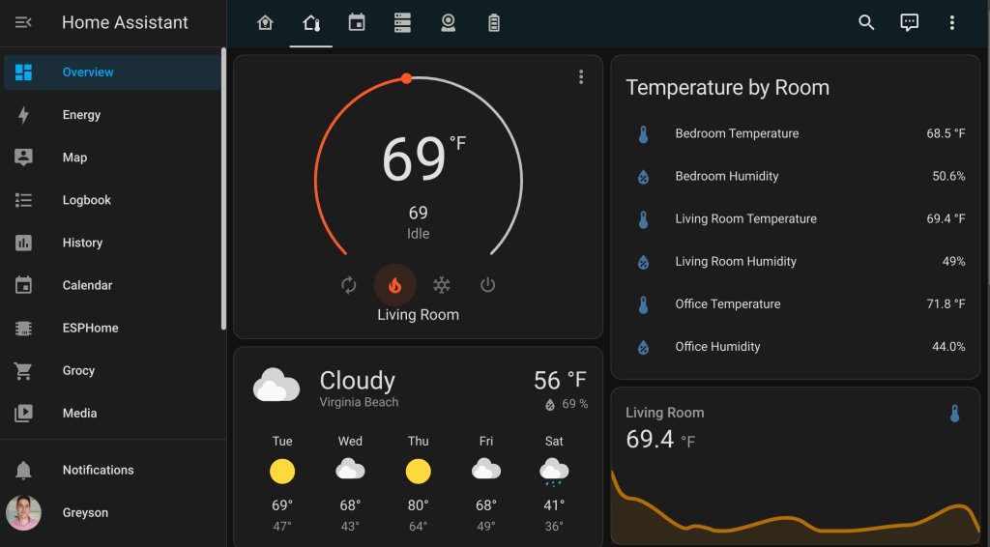Switch to the home dashboard tab
990x547 pixels.
pyautogui.click(x=265, y=22)
